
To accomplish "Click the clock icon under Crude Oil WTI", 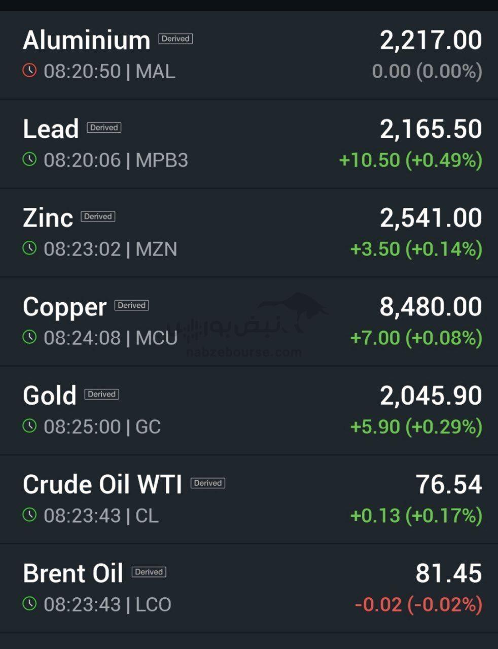I will [x=30, y=515].
